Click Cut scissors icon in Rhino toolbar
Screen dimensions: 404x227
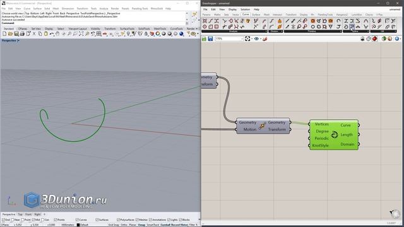click(34, 33)
